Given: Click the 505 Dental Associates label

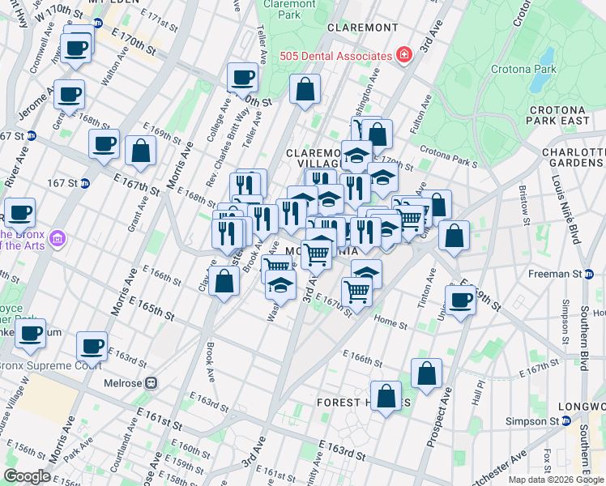Looking at the screenshot, I should click(x=336, y=56).
